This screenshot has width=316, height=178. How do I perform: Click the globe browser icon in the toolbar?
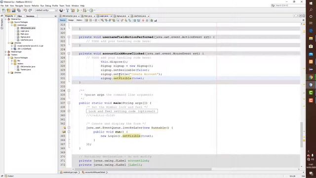tap(61, 10)
